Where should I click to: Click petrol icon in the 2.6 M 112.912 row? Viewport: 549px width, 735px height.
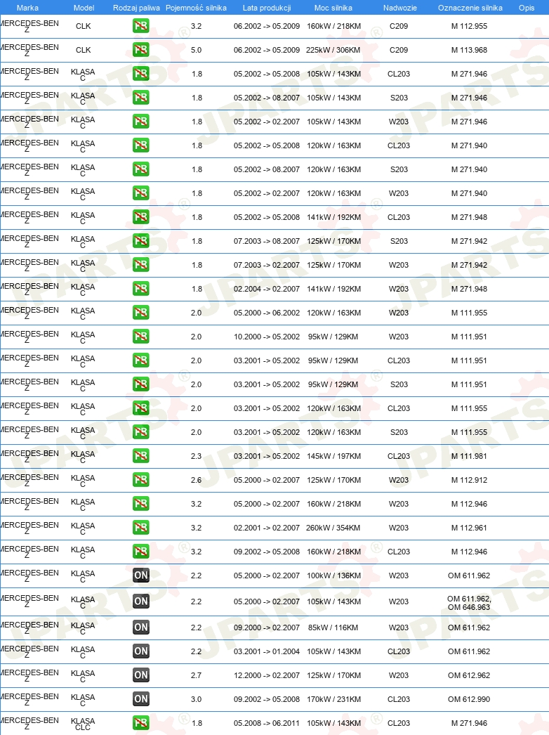[x=140, y=480]
